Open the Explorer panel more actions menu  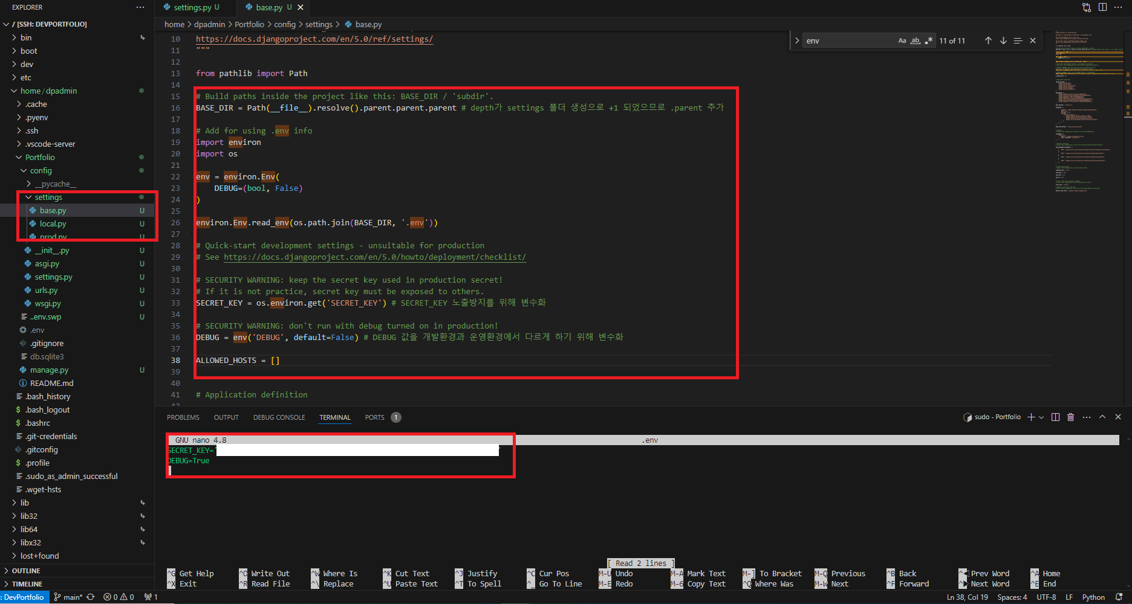(140, 7)
